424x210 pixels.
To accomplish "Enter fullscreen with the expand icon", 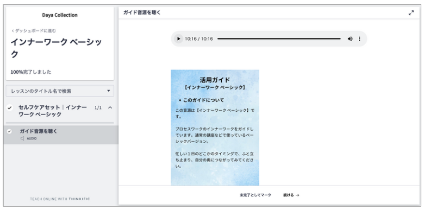I will pyautogui.click(x=411, y=12).
